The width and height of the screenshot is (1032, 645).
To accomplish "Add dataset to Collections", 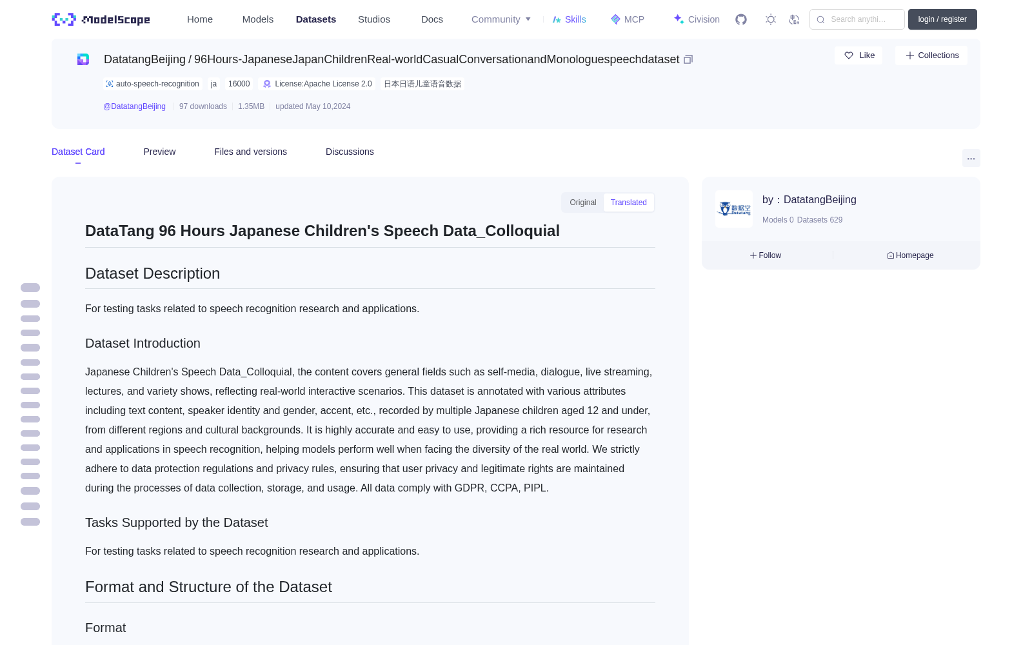I will tap(931, 55).
